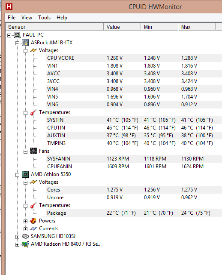Viewport: 222px width, 275px height.
Task: Select the VIN1 voltage row
Action: tap(134, 66)
